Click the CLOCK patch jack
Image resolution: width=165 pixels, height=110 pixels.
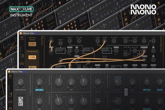(60, 62)
